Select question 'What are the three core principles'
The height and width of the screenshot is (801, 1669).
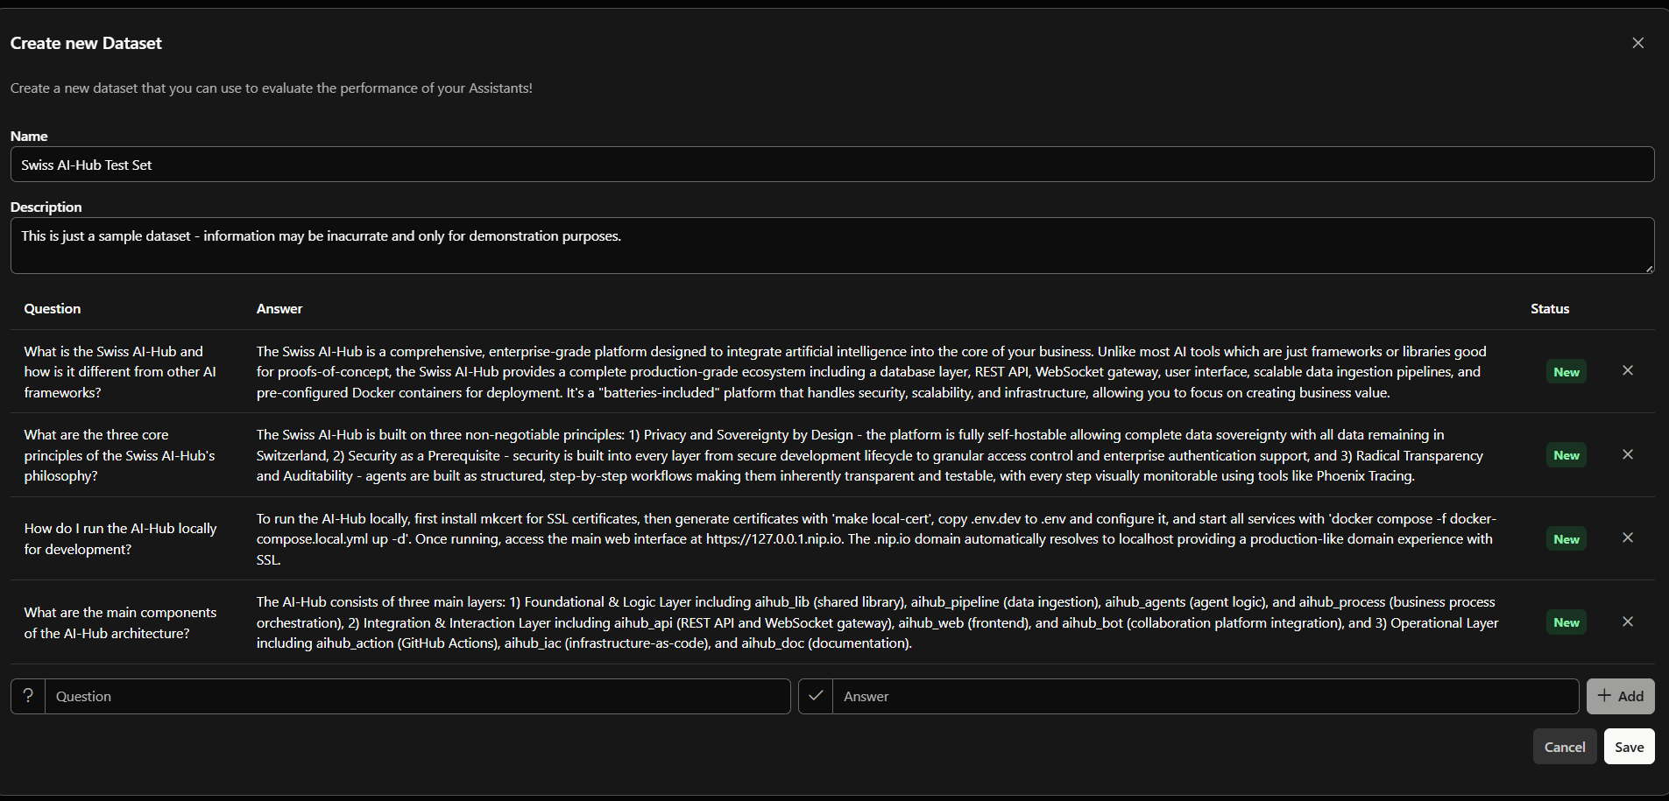point(119,455)
